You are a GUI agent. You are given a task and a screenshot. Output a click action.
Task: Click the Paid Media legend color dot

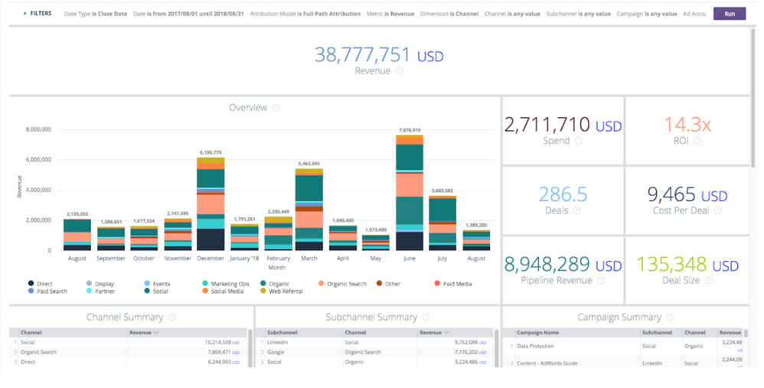click(437, 284)
